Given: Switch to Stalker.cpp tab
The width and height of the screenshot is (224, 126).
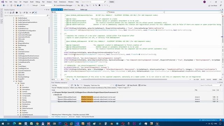Looking at the screenshot, I should click(84, 9).
